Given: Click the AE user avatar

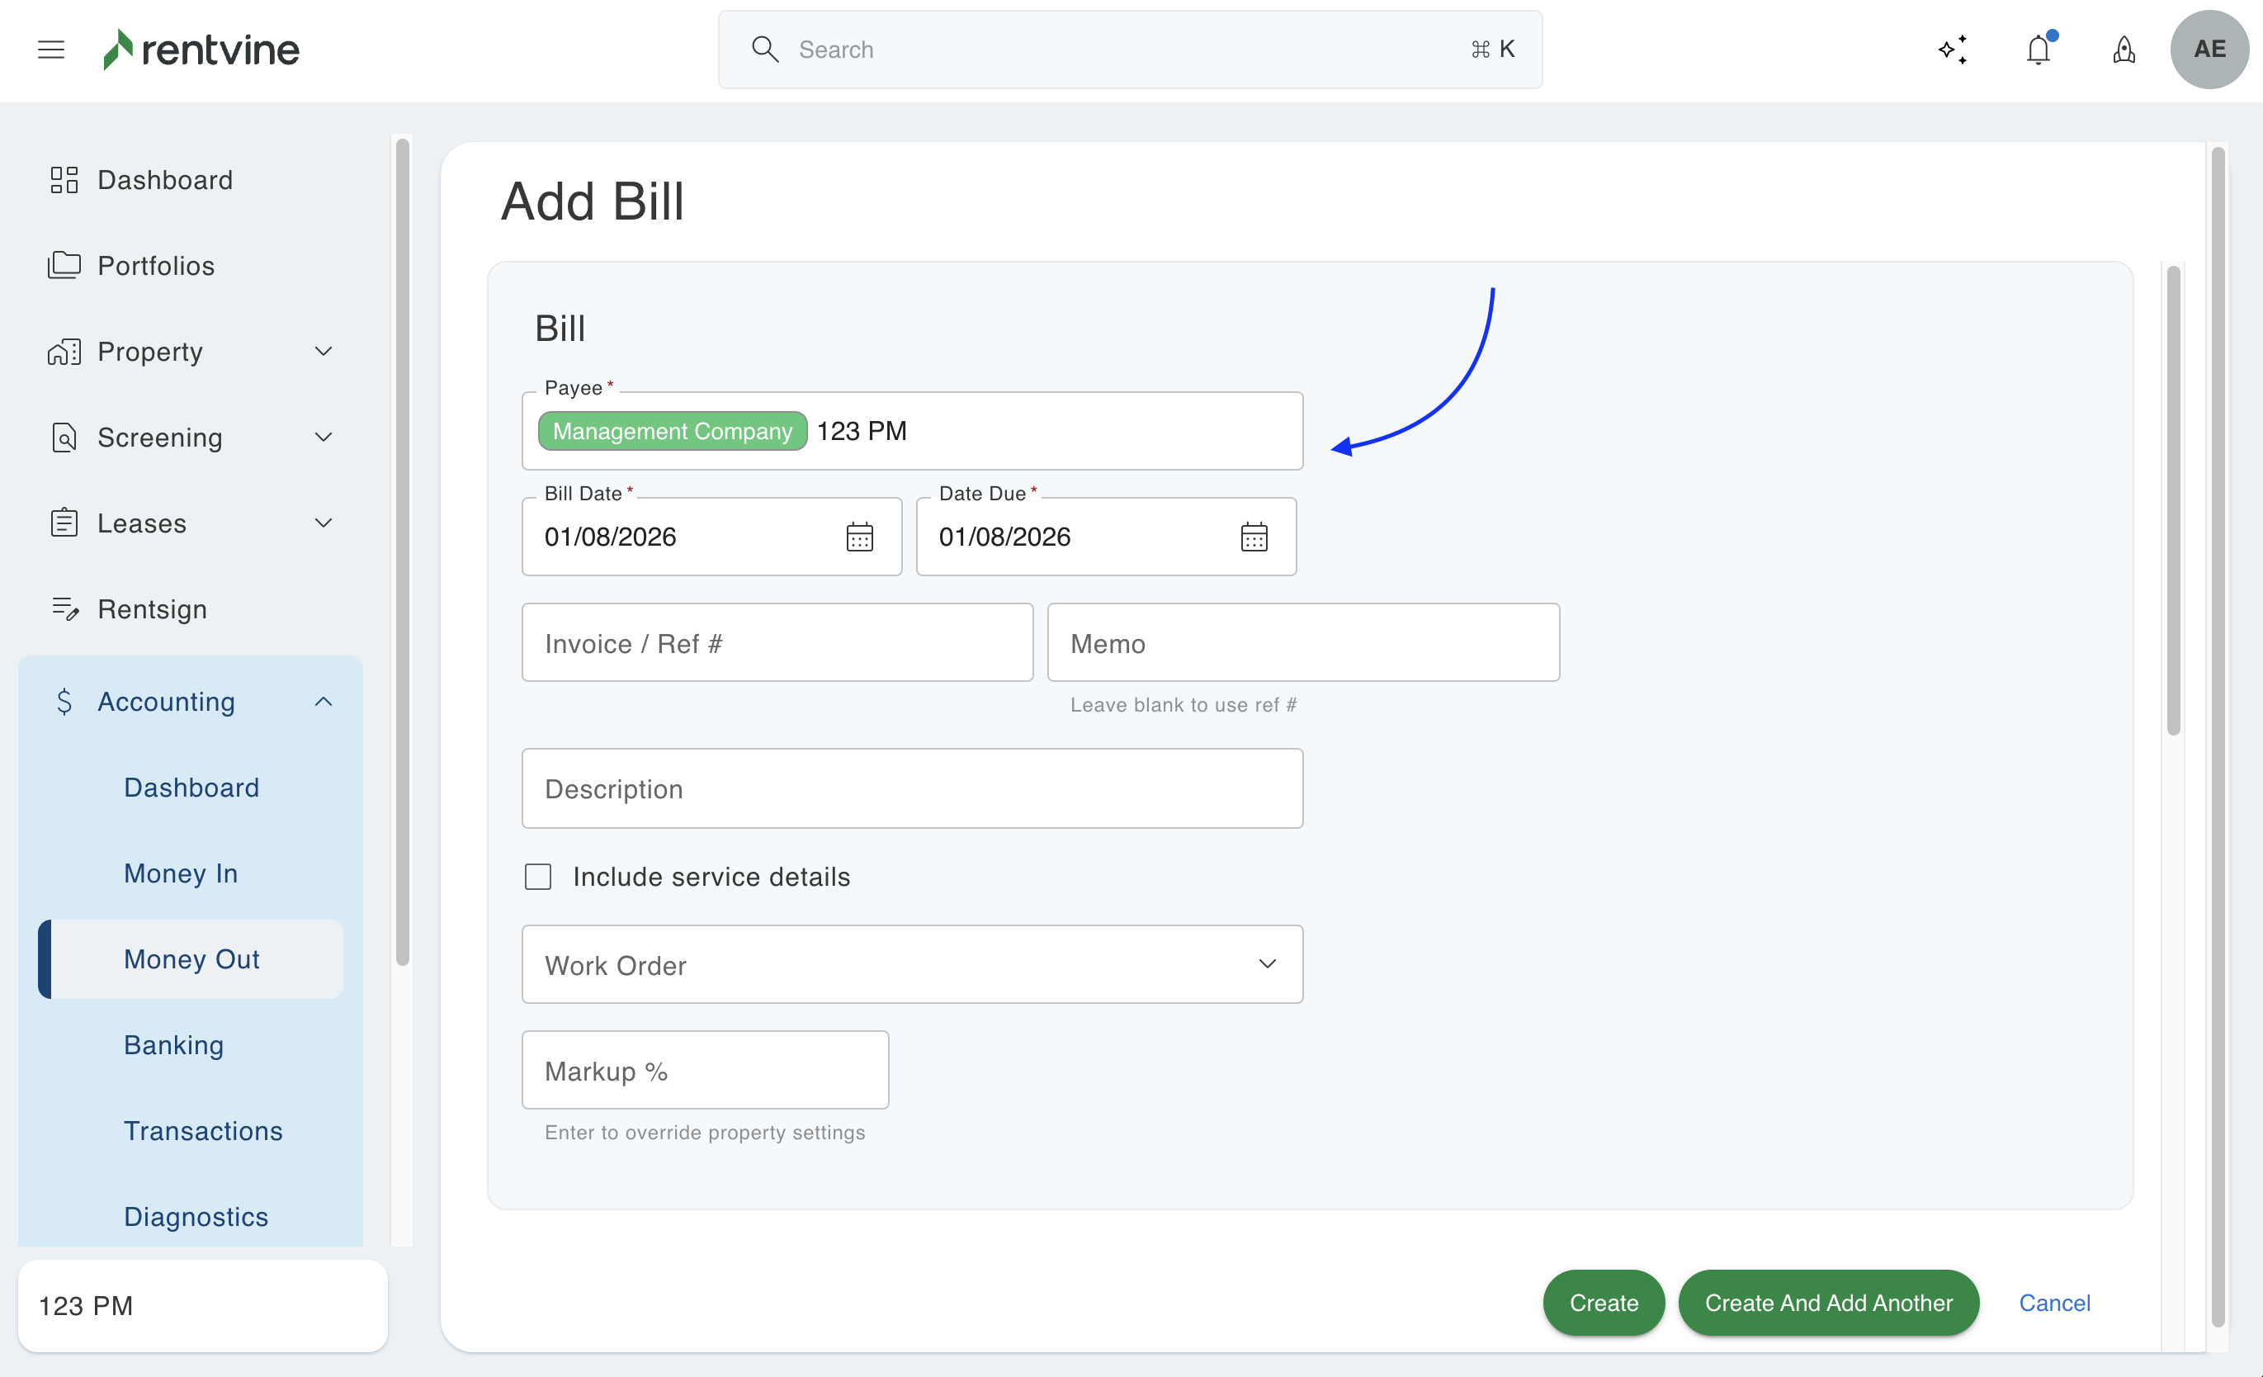Looking at the screenshot, I should pos(2209,50).
